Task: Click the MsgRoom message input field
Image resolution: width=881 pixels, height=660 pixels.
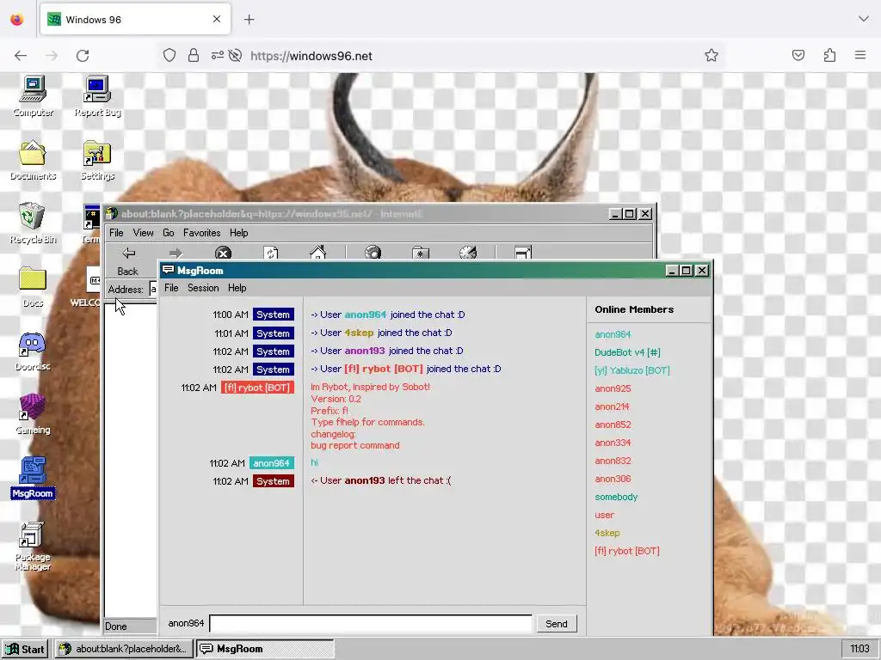Action: [371, 624]
